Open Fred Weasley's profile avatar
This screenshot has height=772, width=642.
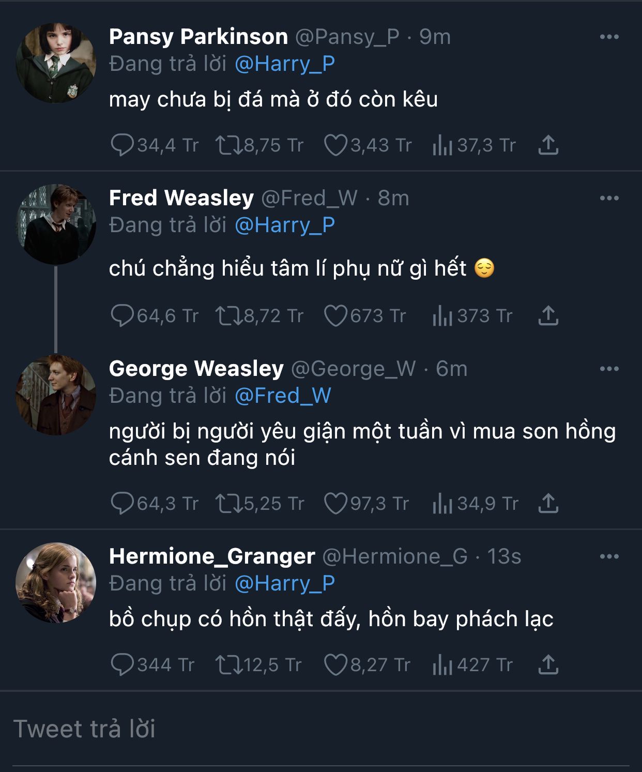pos(56,224)
